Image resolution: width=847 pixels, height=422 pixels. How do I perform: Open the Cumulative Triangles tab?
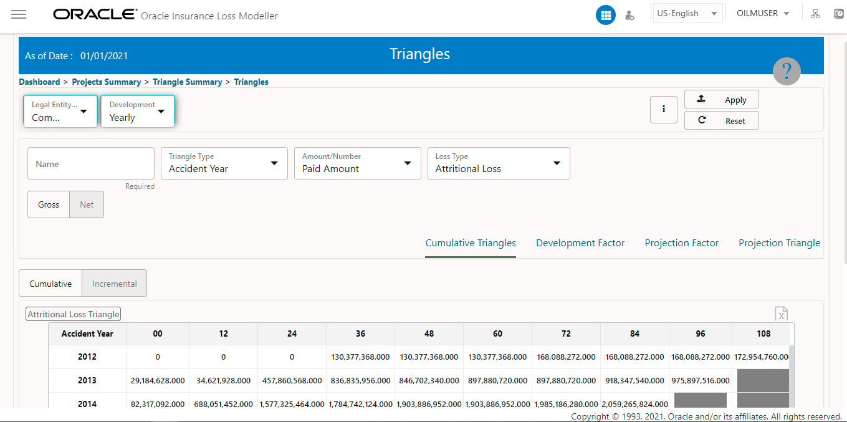coord(471,243)
